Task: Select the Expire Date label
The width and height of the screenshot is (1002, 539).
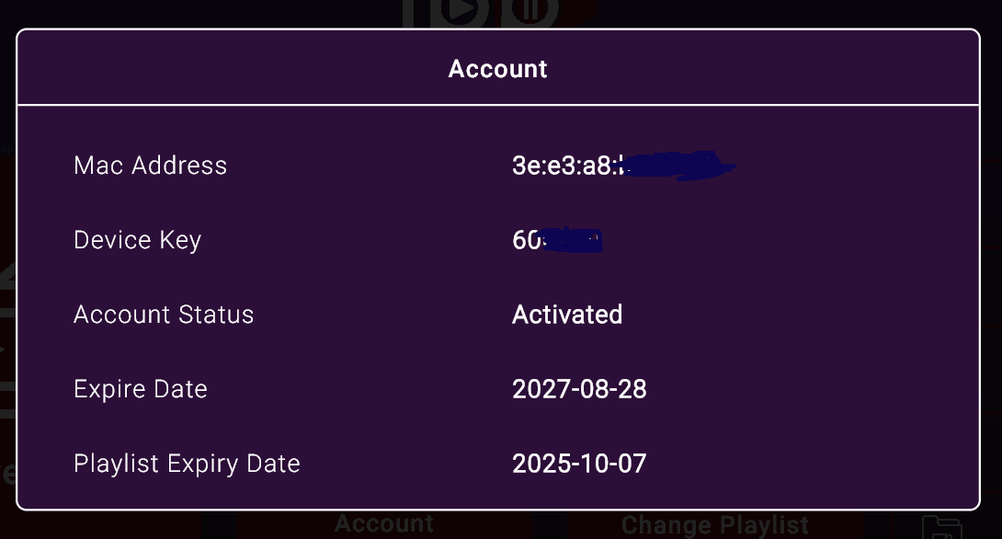Action: coord(141,389)
